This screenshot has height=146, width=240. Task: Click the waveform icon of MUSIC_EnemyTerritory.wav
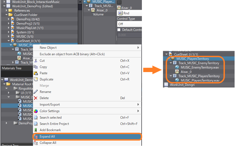[x=177, y=67]
